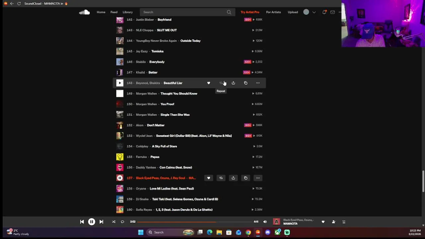Open Justin Bieber artist link

click(x=145, y=20)
